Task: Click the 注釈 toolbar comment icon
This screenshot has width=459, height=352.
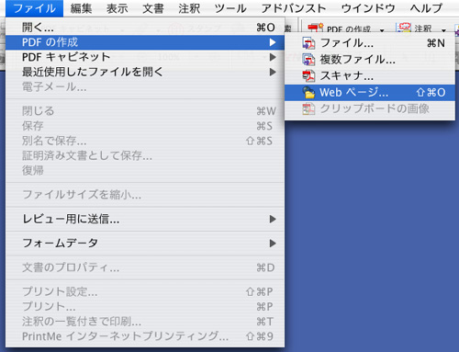Action: coord(404,28)
